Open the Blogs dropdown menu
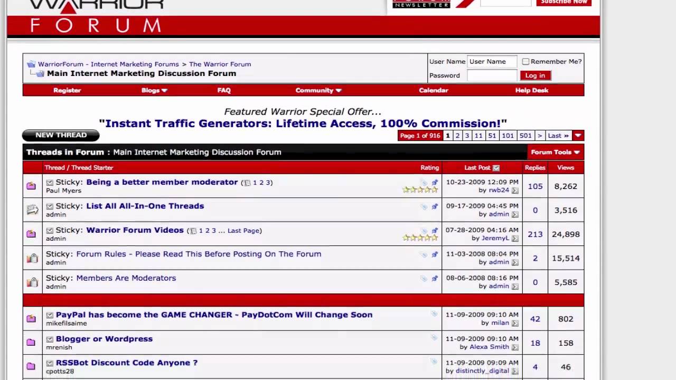 click(154, 90)
